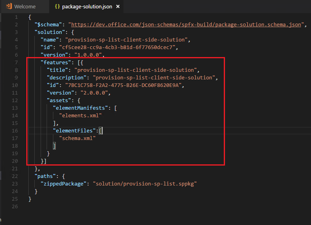Click line number 16 in the gutter
This screenshot has width=311, height=225.
(15, 130)
